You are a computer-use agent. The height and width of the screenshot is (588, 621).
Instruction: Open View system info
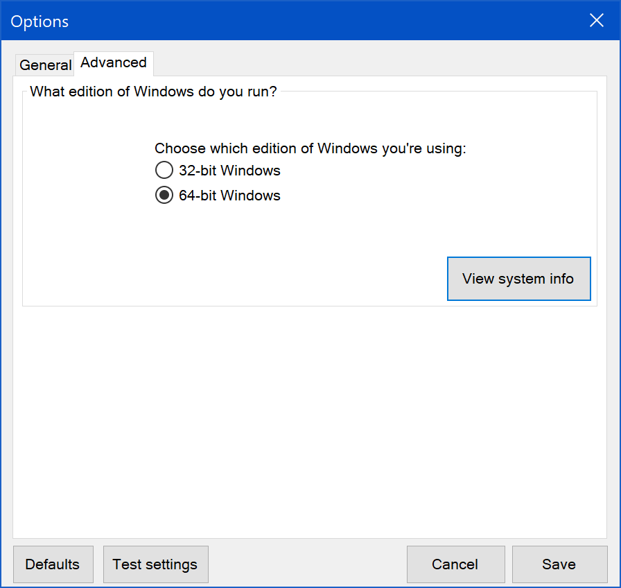(519, 279)
